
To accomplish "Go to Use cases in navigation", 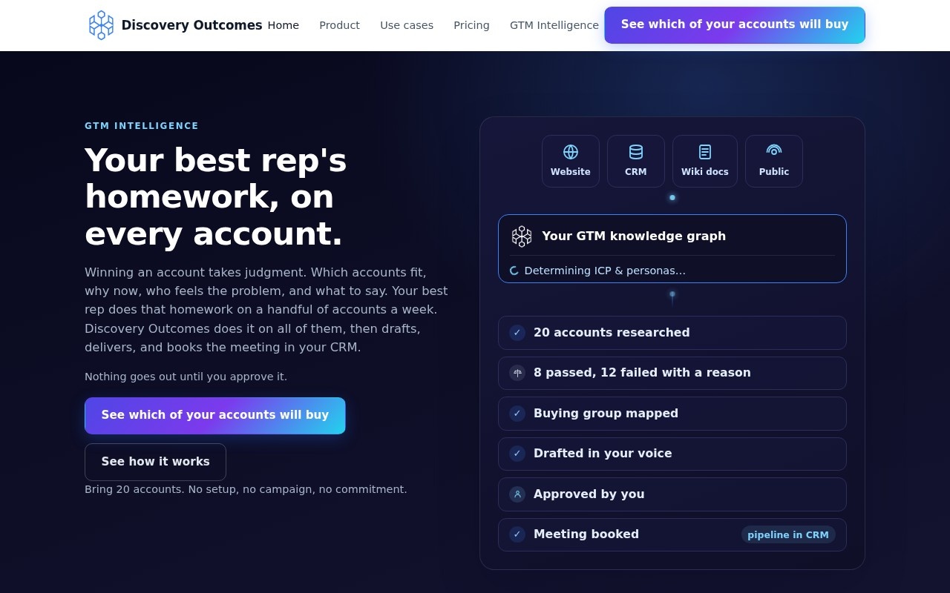I will (x=407, y=25).
